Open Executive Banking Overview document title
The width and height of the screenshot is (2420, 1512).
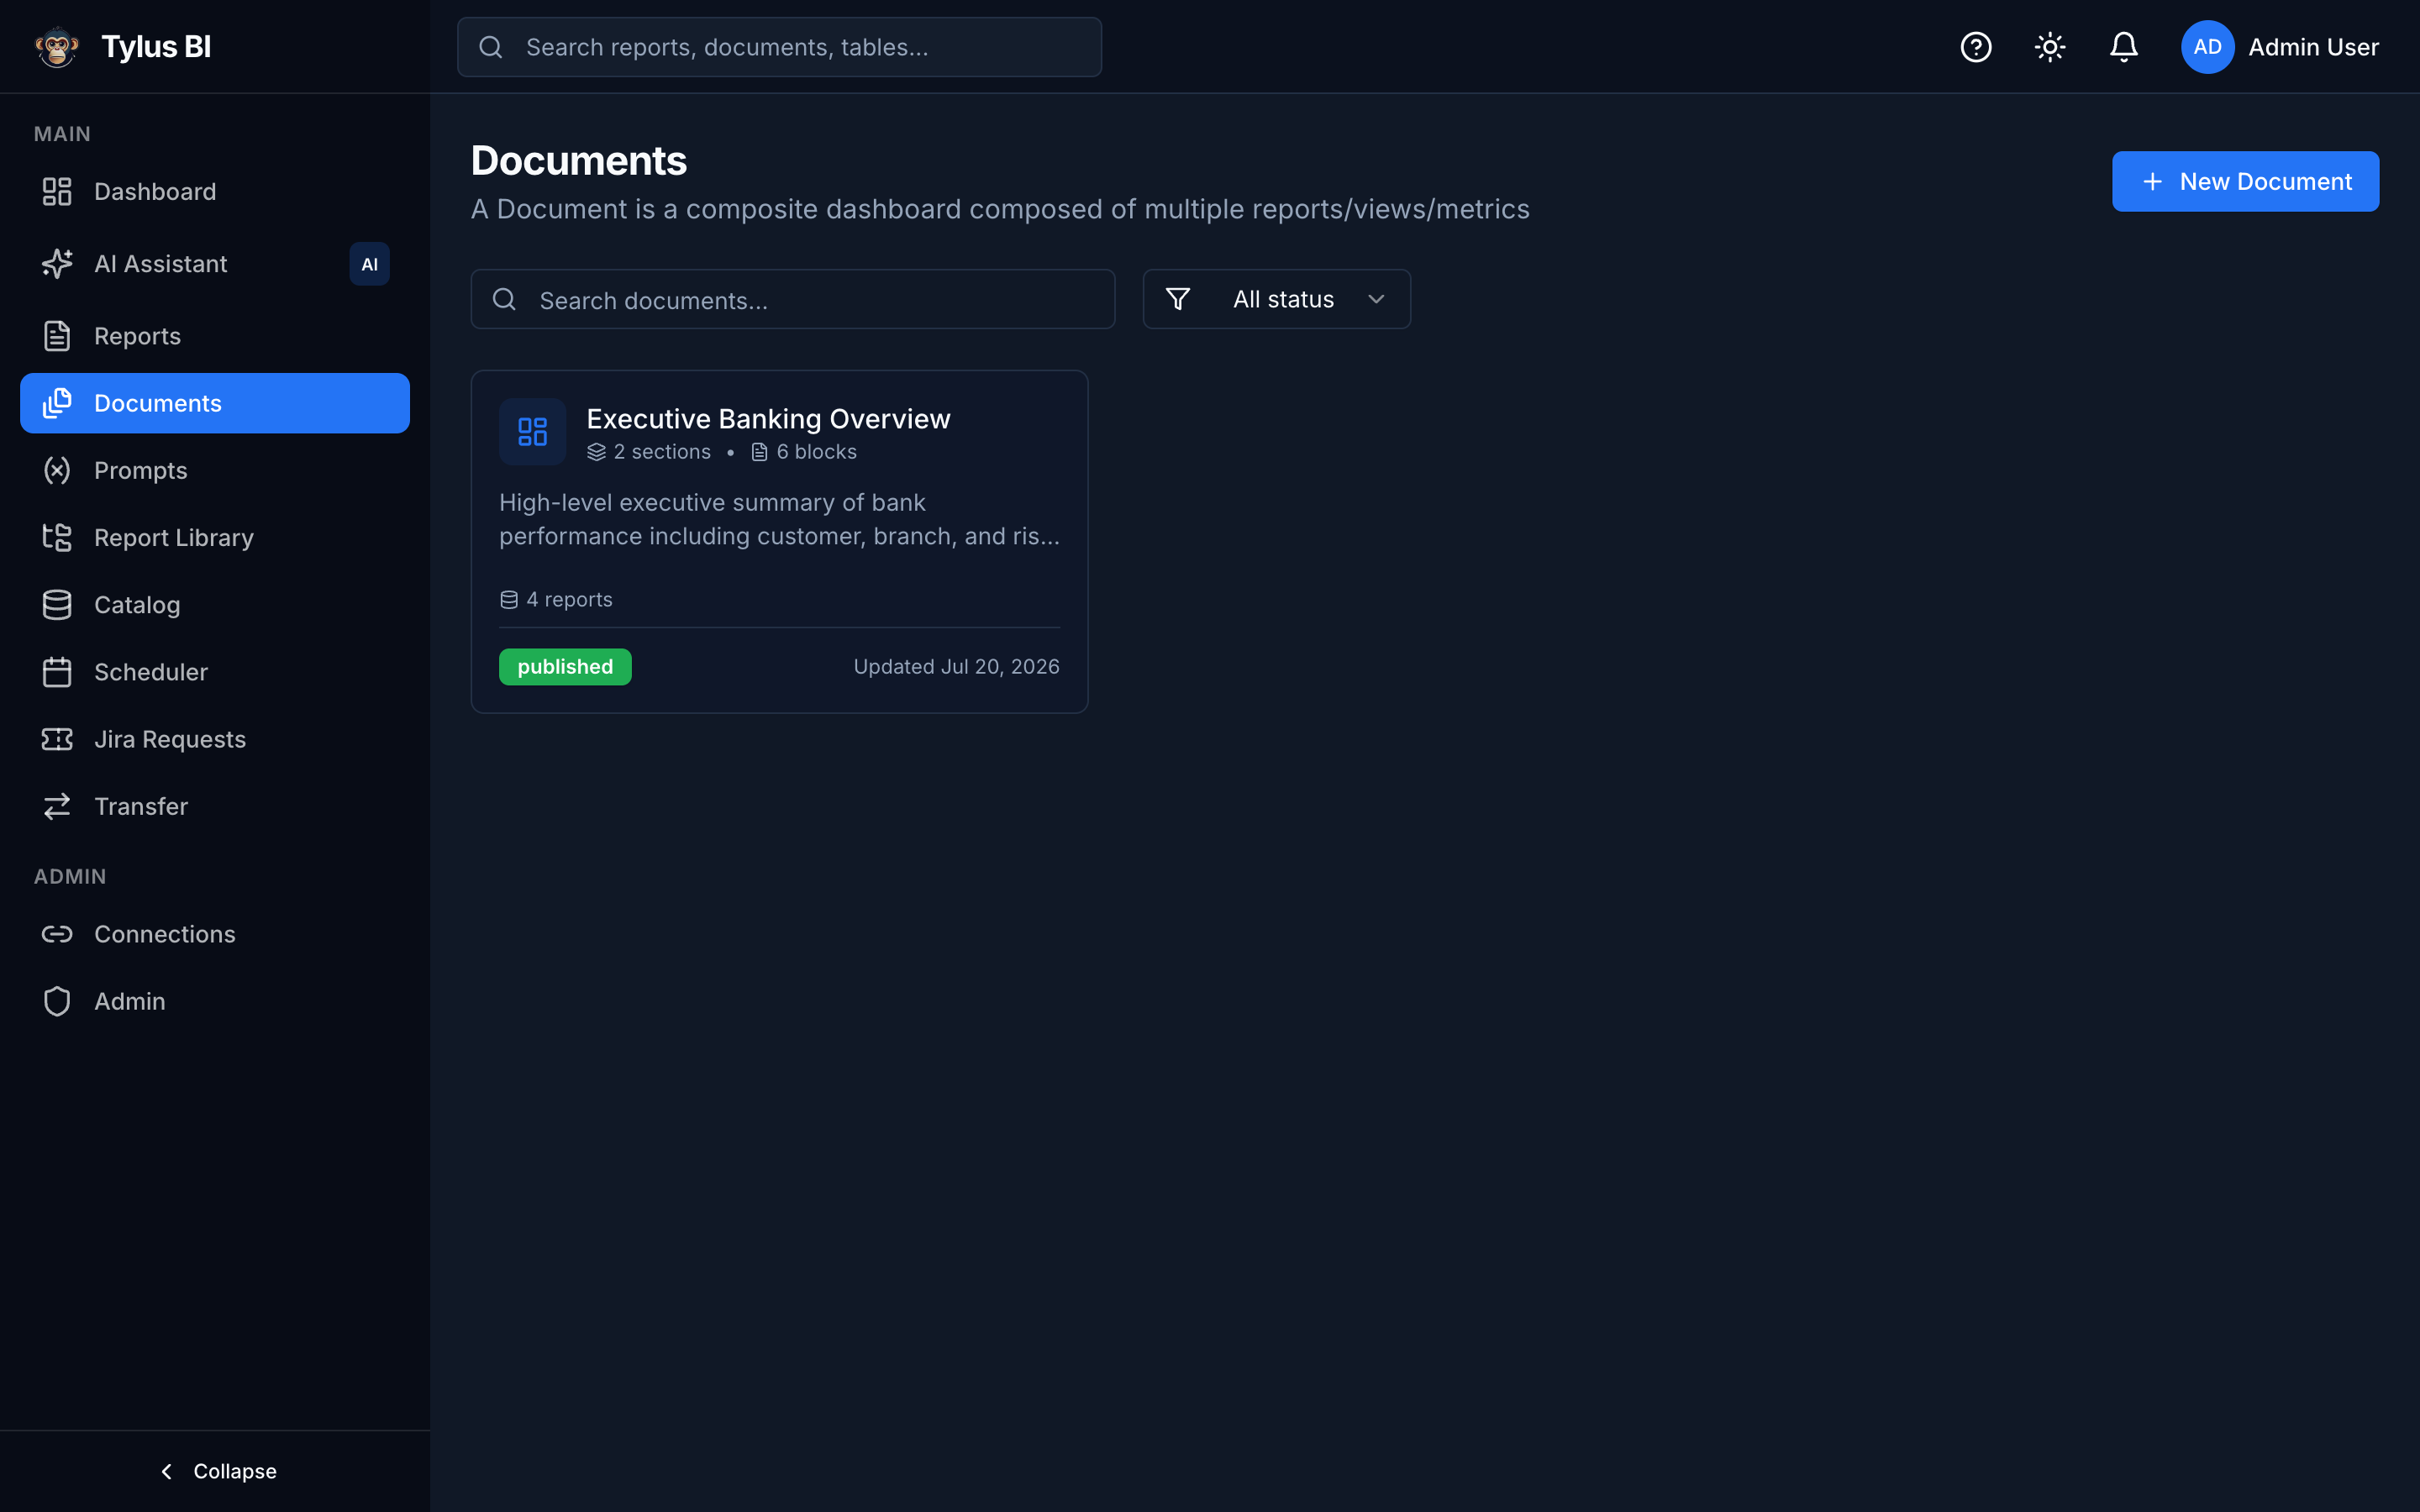(x=768, y=418)
